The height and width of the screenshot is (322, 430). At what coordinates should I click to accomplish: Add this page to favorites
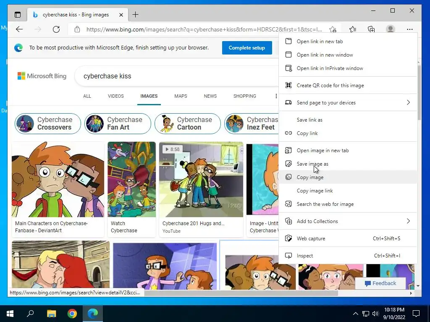click(333, 29)
